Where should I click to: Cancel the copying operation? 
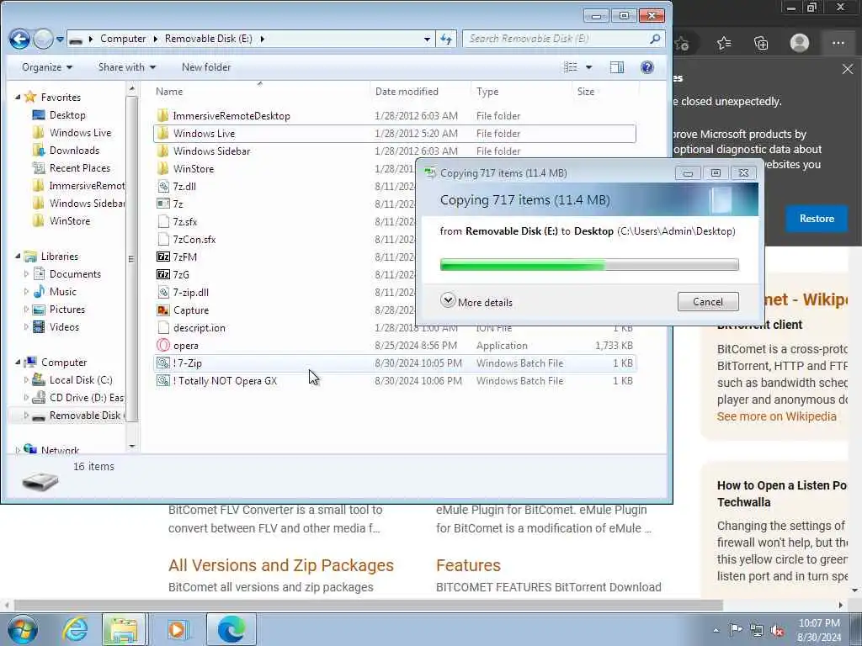click(x=707, y=302)
